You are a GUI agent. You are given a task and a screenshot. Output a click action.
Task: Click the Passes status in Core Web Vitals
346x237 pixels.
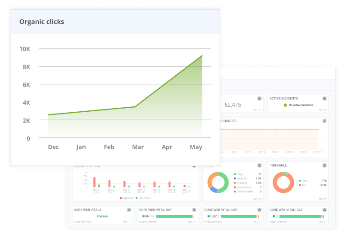click(102, 216)
